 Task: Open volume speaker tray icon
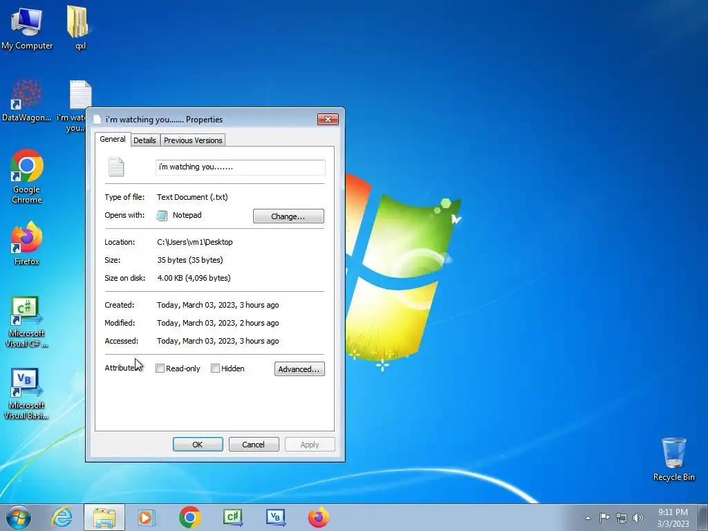[638, 518]
